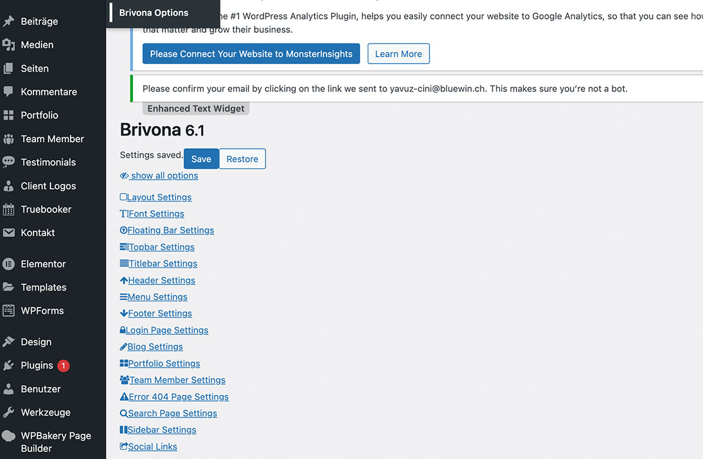The image size is (703, 459).
Task: Click the Floating Bar Settings arrow-circle icon
Action: click(124, 230)
